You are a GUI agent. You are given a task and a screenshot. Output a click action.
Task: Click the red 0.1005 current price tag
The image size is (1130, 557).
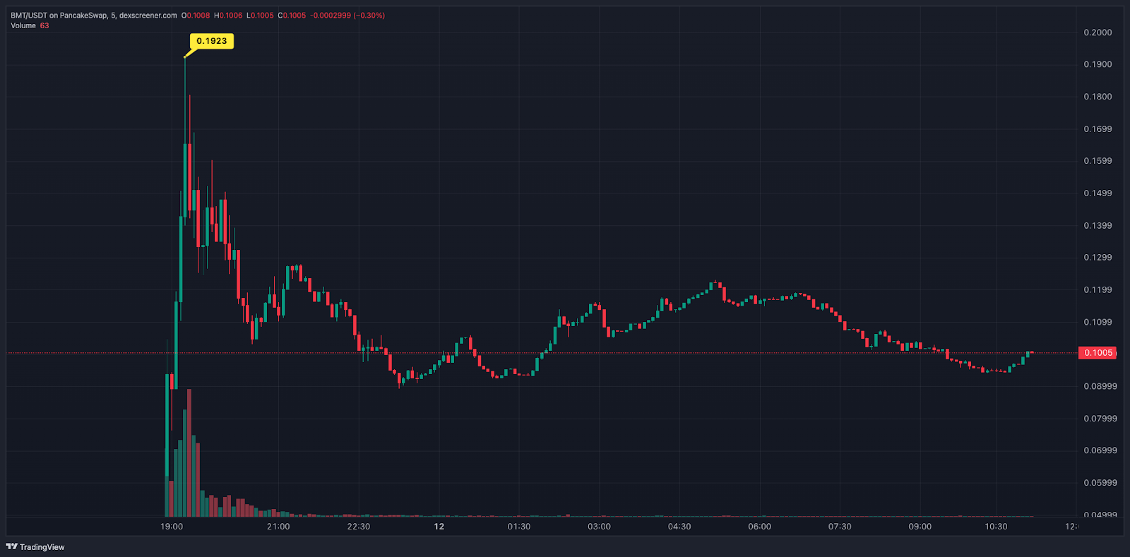tap(1098, 352)
